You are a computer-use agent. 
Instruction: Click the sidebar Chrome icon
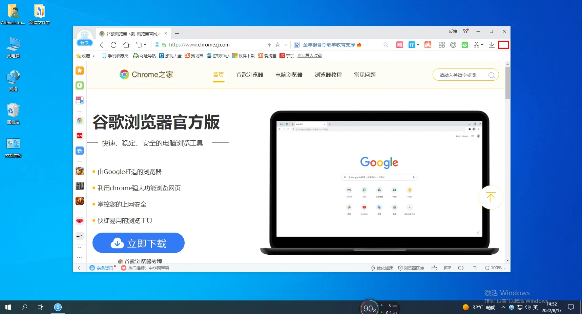coord(80,121)
